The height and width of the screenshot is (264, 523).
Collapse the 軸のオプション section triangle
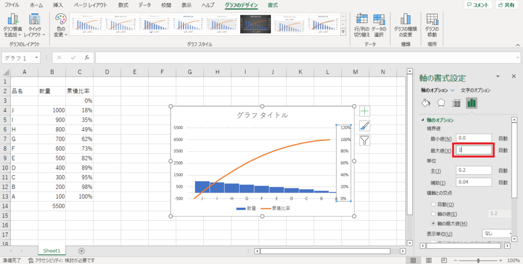pos(423,120)
